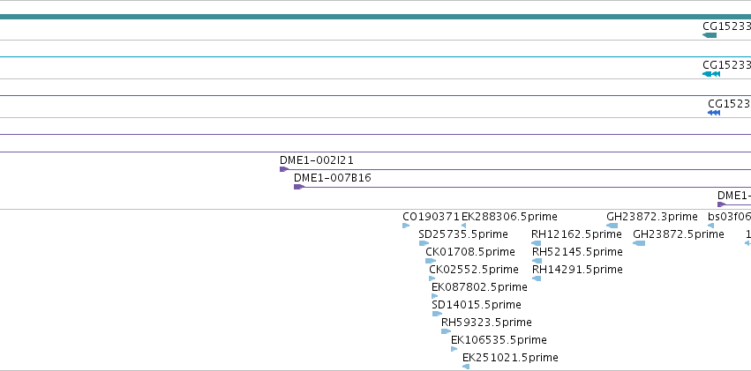
Task: Click the SD14015.5prime label
Action: (x=477, y=305)
